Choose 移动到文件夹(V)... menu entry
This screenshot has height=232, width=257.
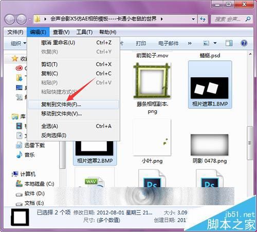pos(74,113)
